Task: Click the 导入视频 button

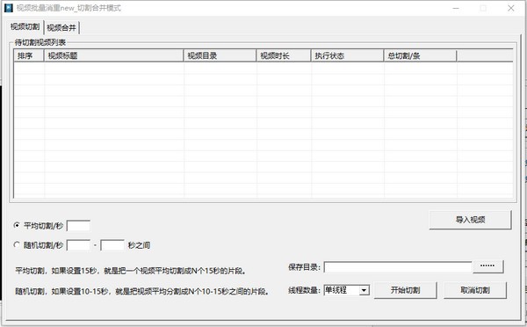Action: (470, 220)
